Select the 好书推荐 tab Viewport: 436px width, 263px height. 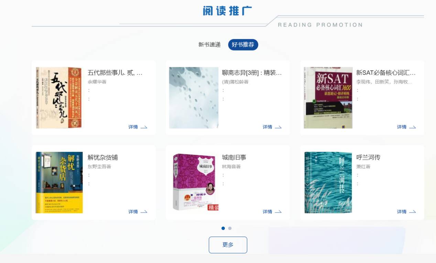pyautogui.click(x=243, y=45)
